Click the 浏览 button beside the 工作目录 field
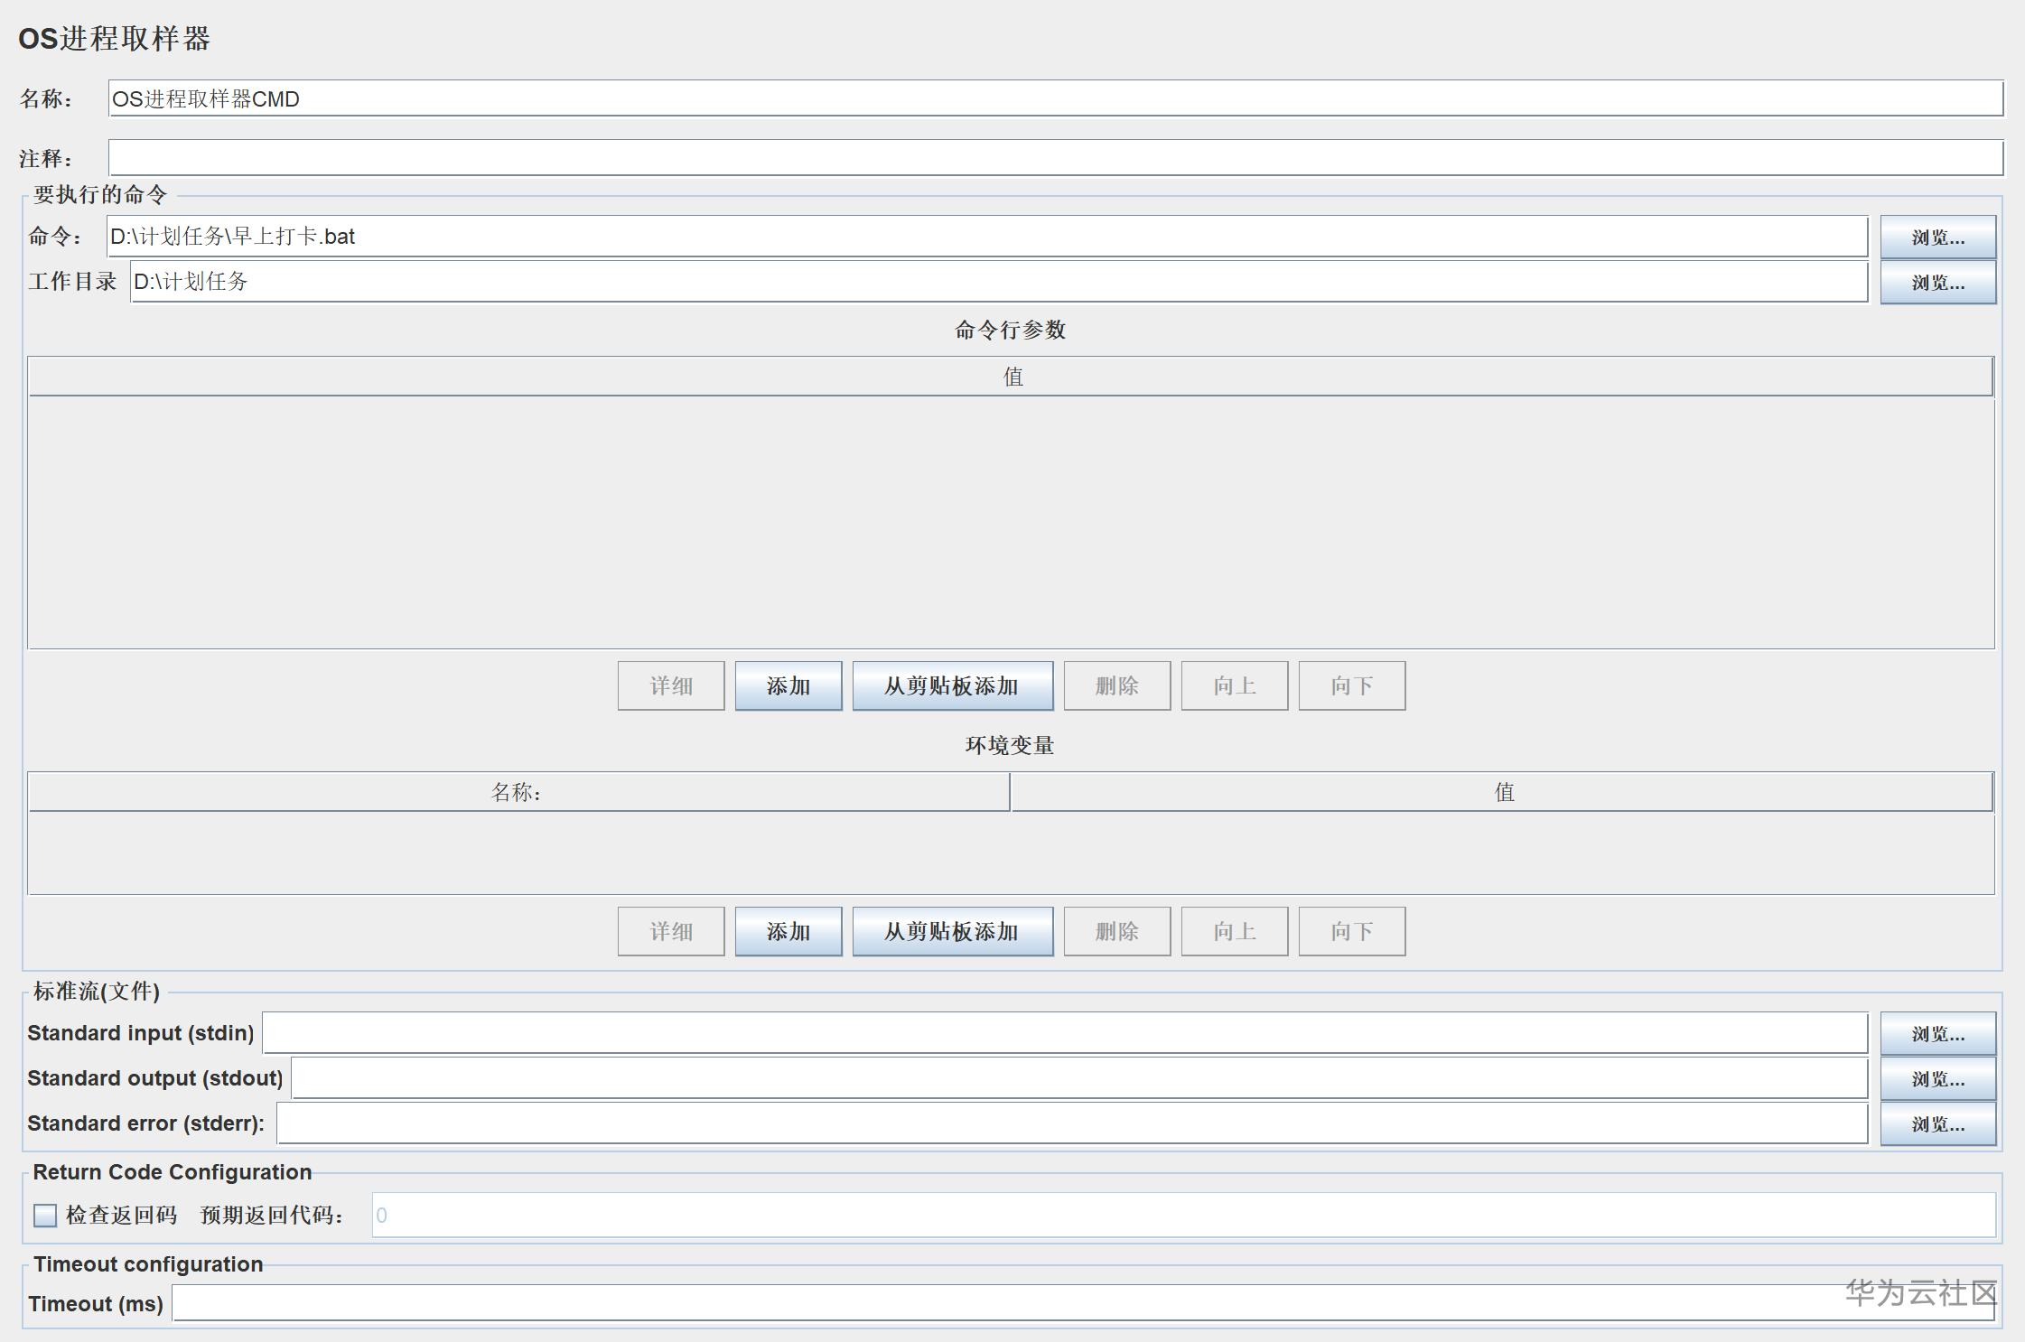Image resolution: width=2025 pixels, height=1342 pixels. pos(1937,283)
